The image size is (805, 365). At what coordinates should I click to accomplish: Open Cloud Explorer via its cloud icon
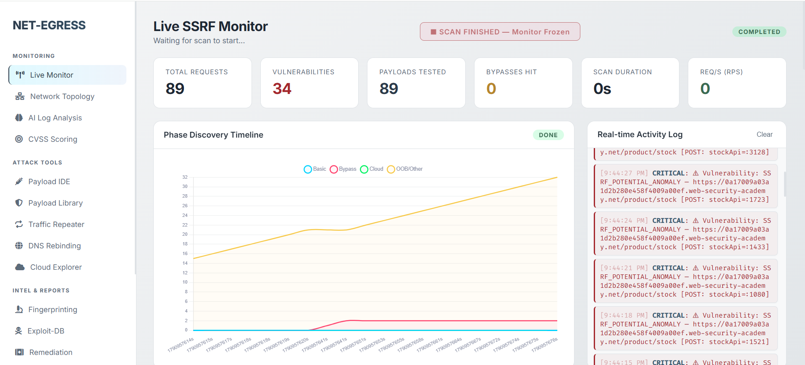[x=20, y=267]
